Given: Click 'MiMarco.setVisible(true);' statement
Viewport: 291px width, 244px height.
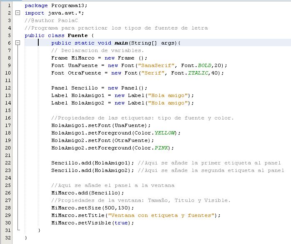Looking at the screenshot, I should pos(92,223).
